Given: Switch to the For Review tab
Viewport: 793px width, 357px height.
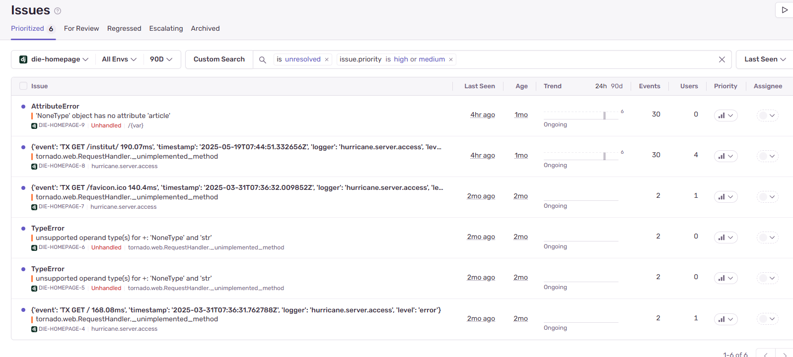Looking at the screenshot, I should [x=81, y=29].
